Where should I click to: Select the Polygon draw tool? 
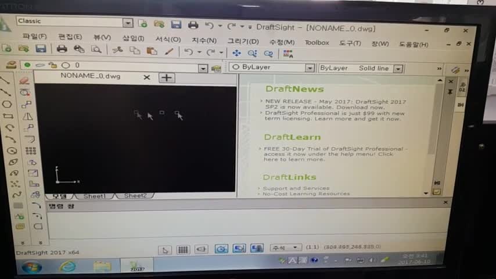[x=7, y=104]
